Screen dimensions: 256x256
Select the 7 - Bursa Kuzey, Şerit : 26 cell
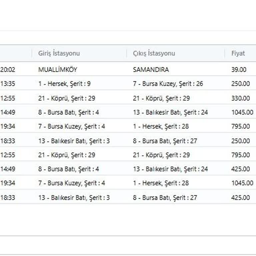[x=168, y=84]
